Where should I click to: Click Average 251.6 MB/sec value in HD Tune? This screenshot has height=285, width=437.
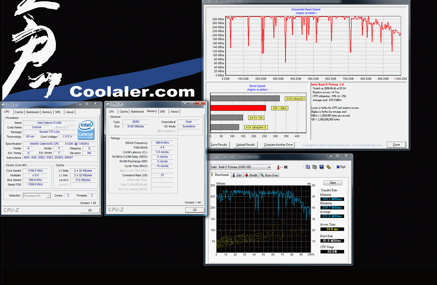tap(332, 216)
